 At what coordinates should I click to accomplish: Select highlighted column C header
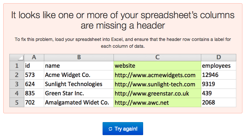pos(157,57)
